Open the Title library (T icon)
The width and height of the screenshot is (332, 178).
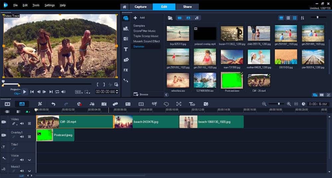coord(126,49)
